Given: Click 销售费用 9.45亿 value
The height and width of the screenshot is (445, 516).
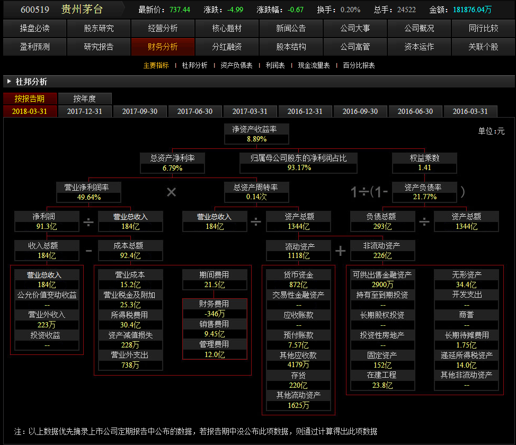Looking at the screenshot, I should point(215,334).
